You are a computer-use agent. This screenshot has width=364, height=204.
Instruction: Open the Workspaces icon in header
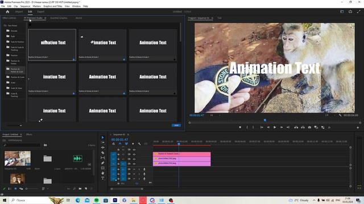[x=342, y=11]
